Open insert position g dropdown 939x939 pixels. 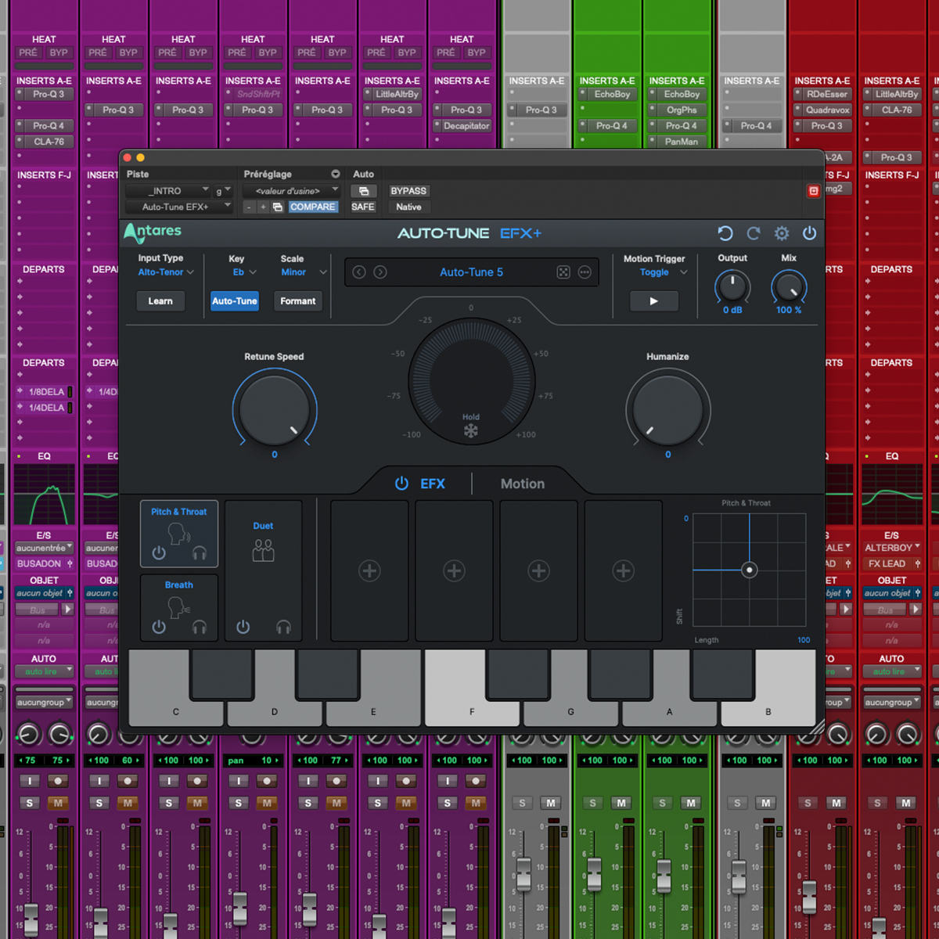point(223,191)
